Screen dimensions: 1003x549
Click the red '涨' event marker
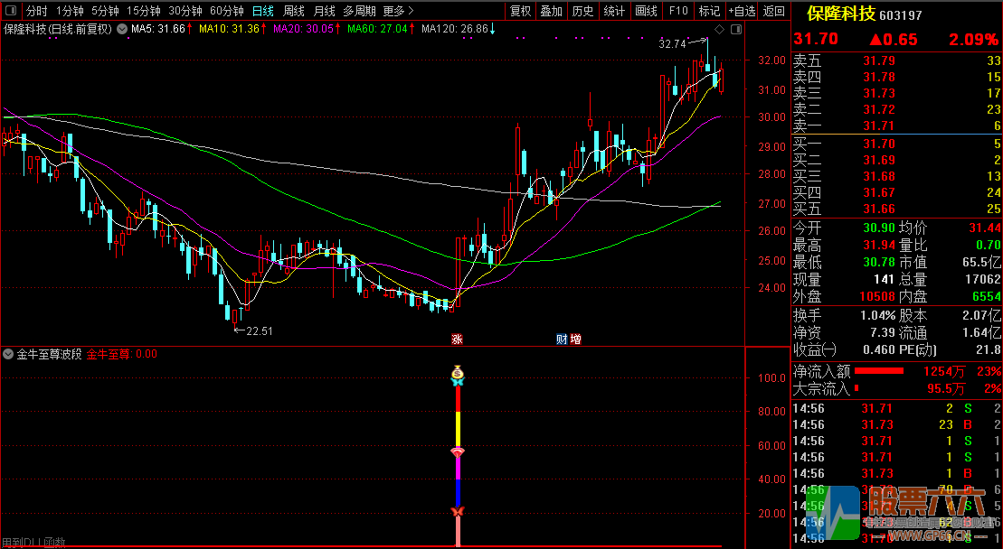[457, 340]
